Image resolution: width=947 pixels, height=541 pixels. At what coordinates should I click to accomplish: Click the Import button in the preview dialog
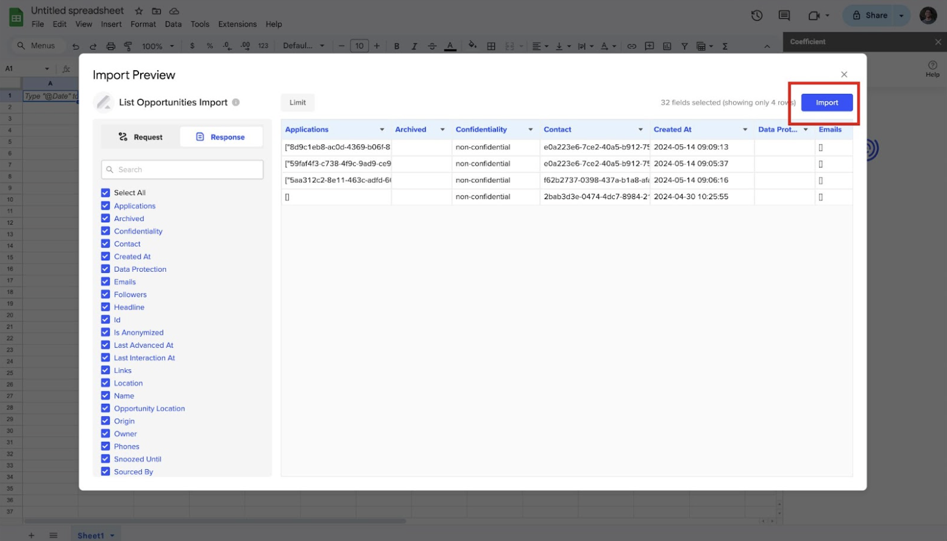click(826, 102)
